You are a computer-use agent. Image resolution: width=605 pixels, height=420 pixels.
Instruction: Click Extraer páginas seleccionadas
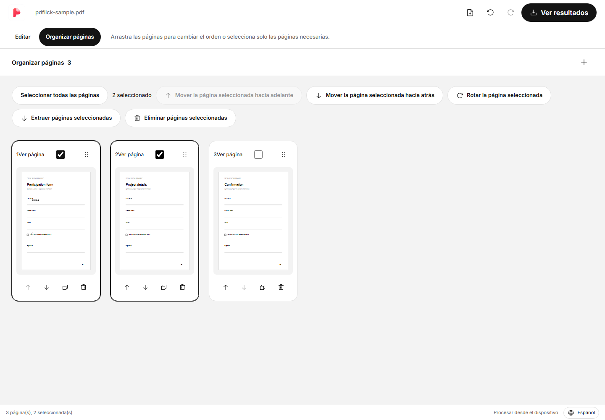pos(66,118)
